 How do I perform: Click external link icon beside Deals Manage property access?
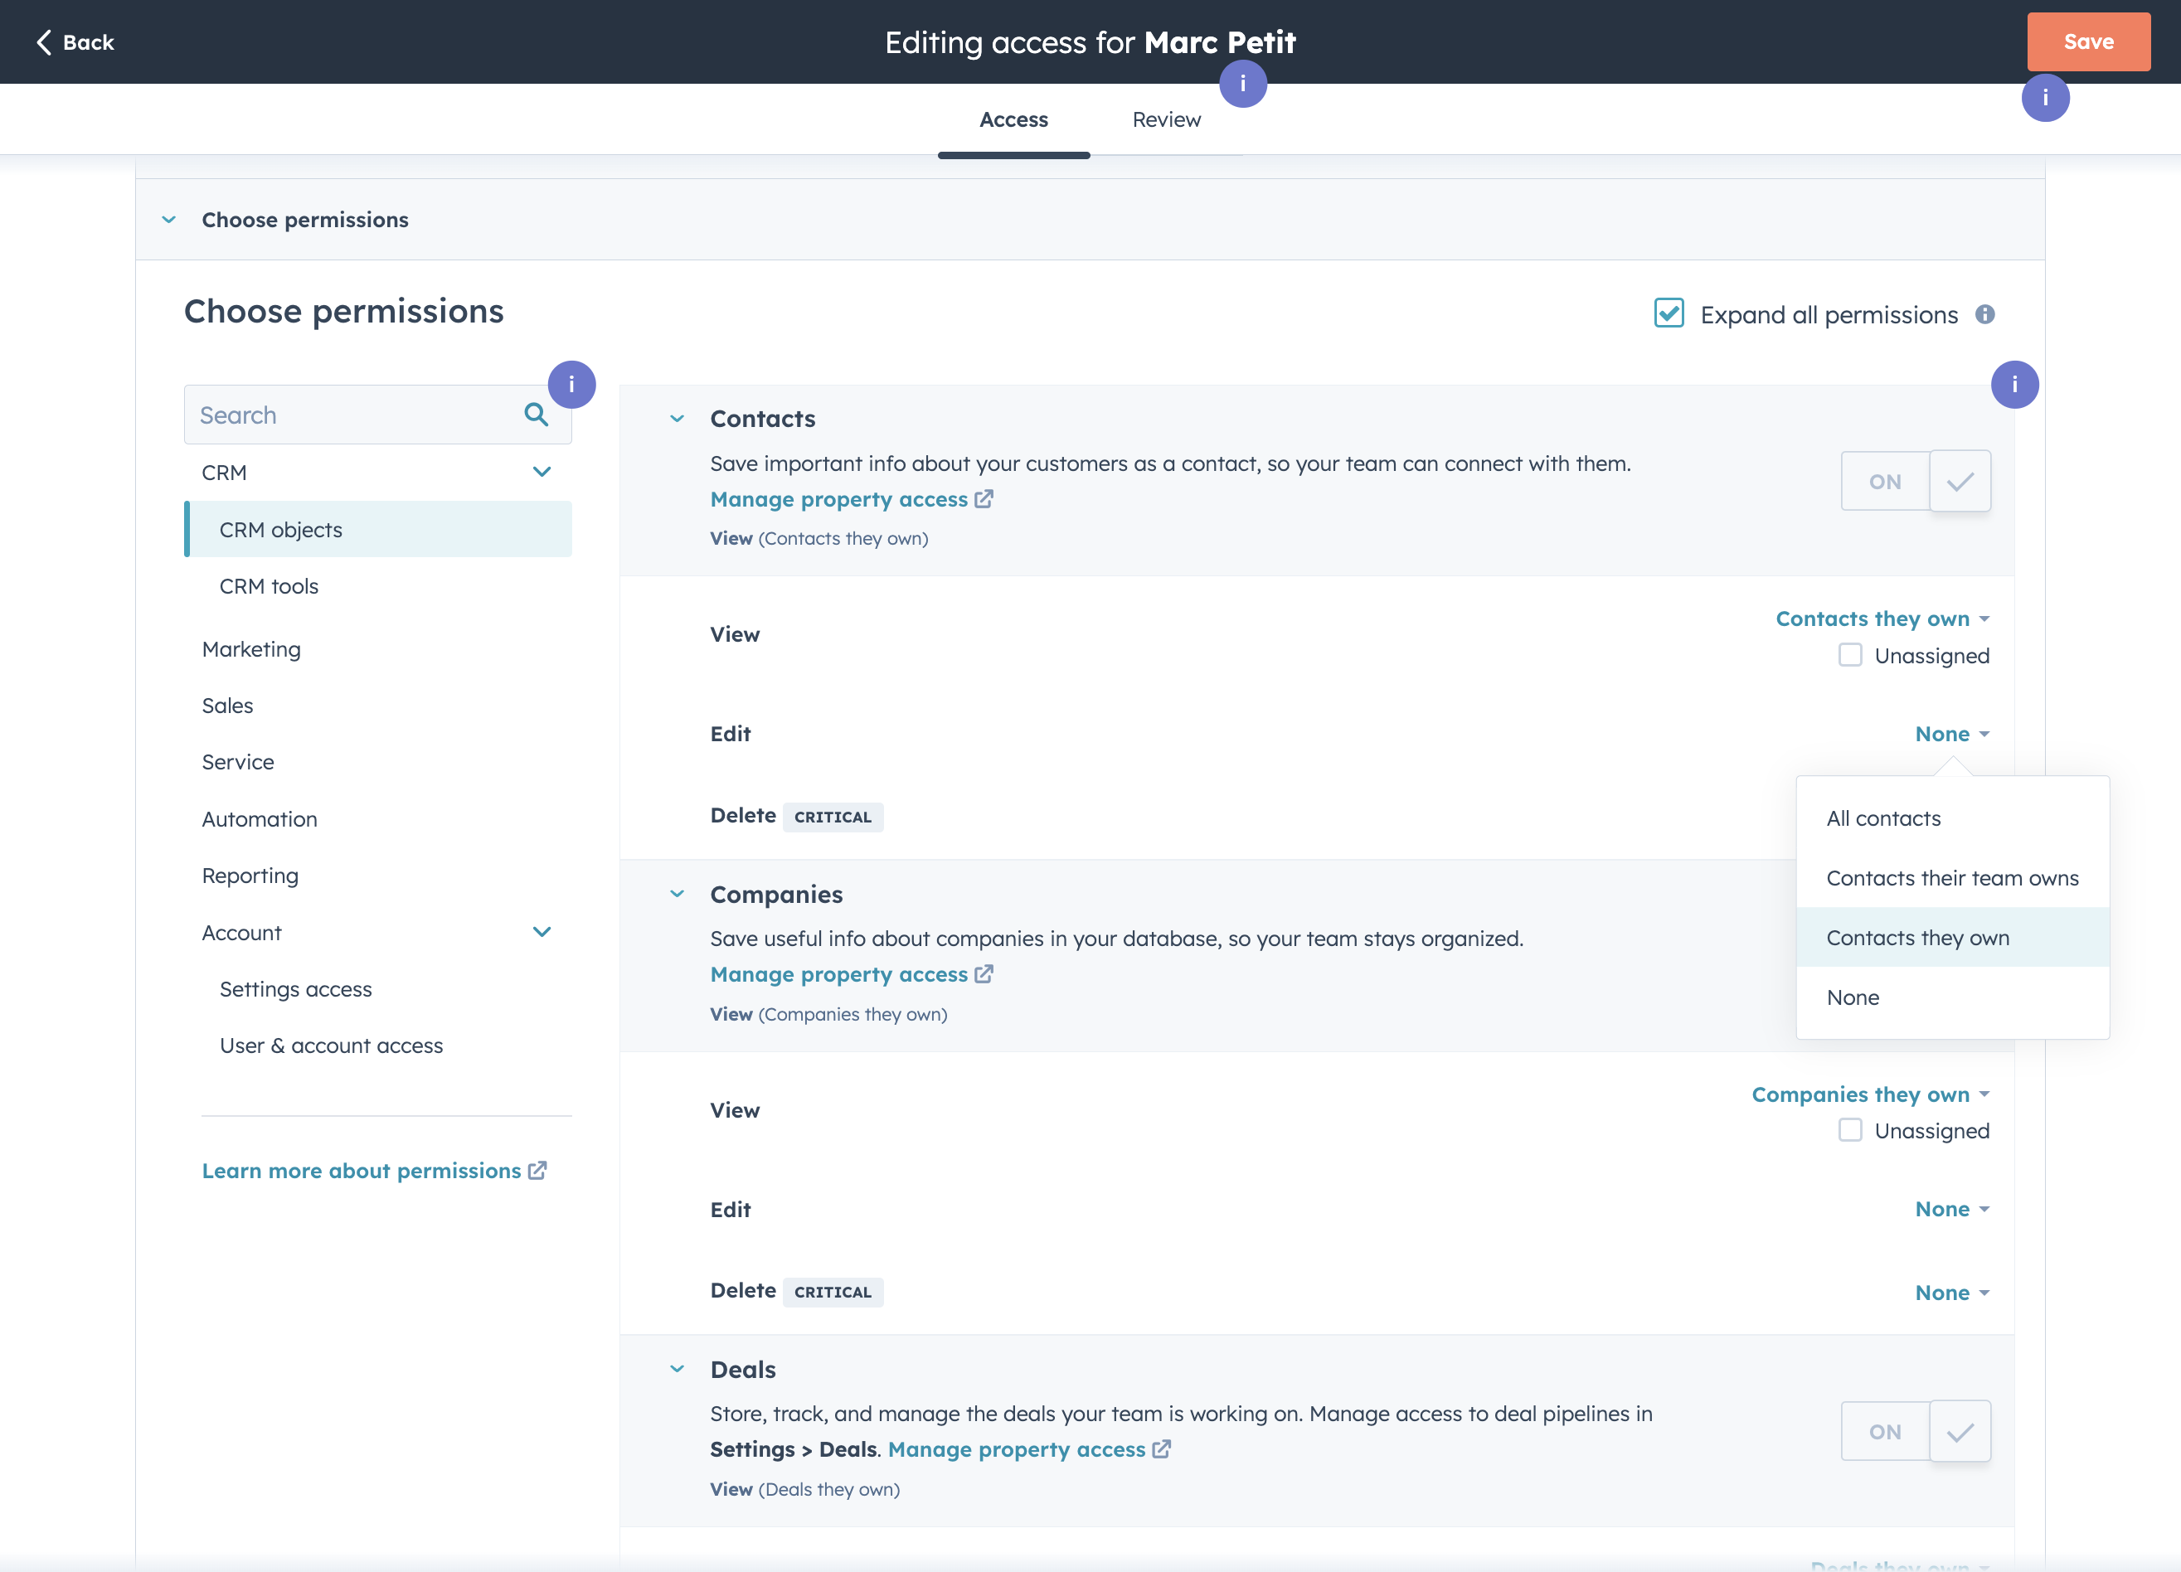click(1162, 1449)
